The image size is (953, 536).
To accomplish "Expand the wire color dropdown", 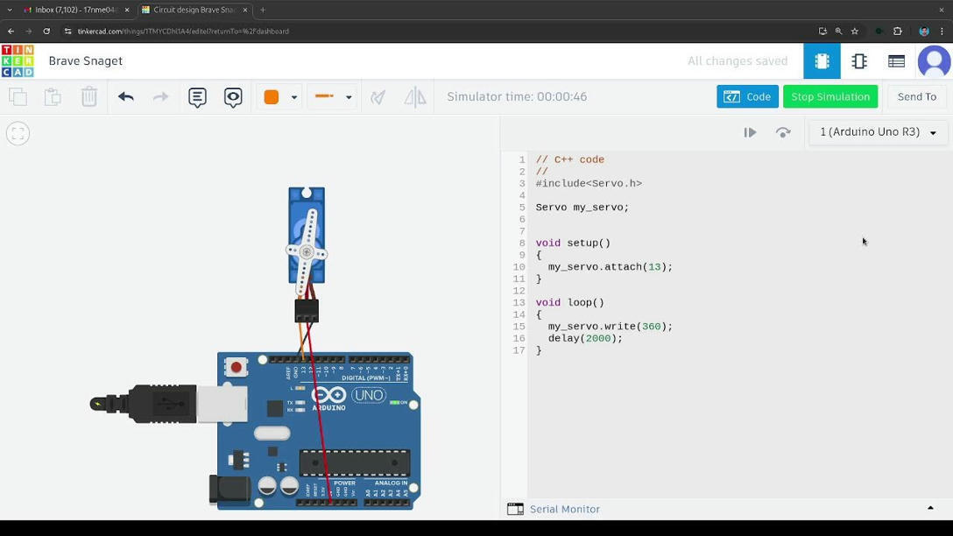I will click(x=294, y=97).
